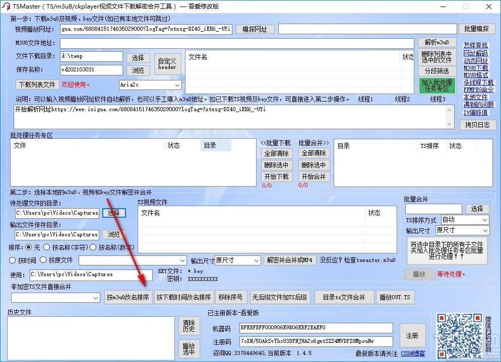Viewport: 501px width, 362px height.
Task: Click the 视频播放网址 input field
Action: pyautogui.click(x=146, y=29)
